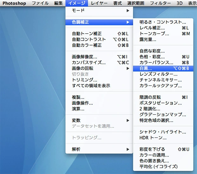
Task: Open トーンカーブ adjustment
Action: [x=163, y=34]
